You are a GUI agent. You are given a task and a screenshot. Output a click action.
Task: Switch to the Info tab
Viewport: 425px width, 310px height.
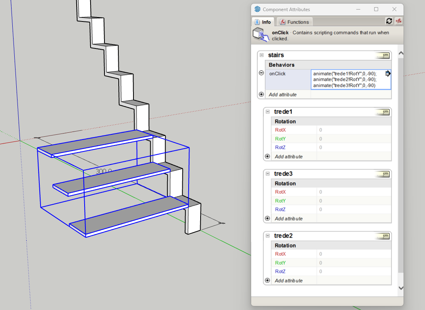(263, 22)
